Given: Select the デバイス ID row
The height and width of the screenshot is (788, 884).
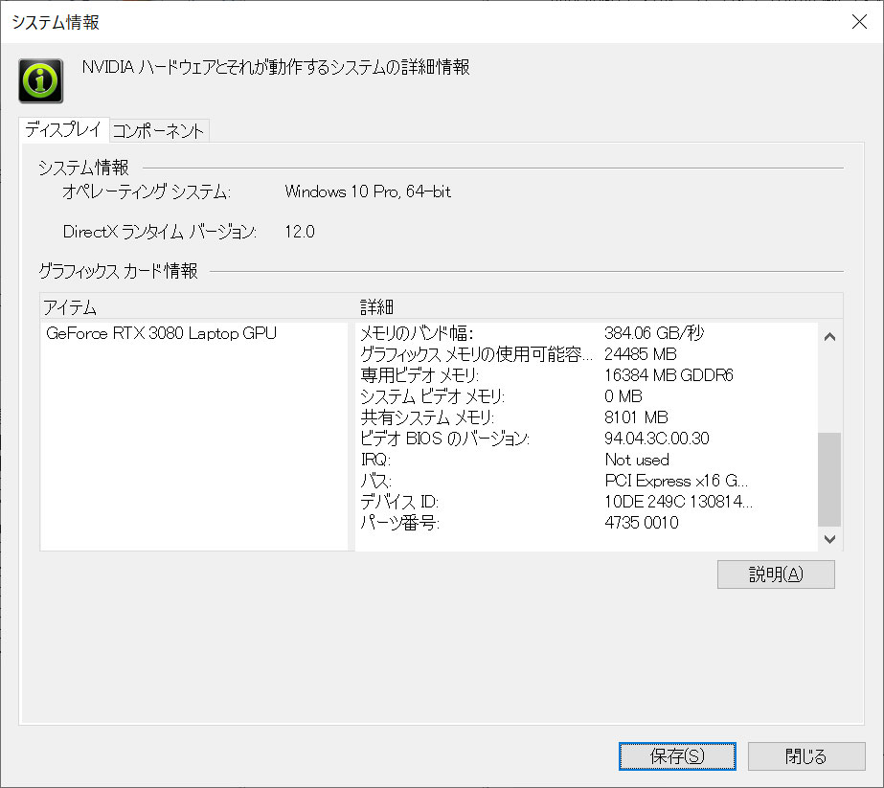Looking at the screenshot, I should (399, 502).
